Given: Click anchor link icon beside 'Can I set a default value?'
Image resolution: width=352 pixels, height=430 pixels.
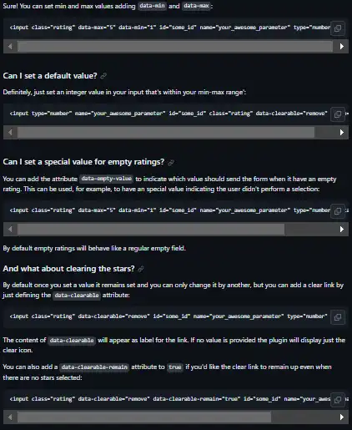Looking at the screenshot, I should [x=103, y=76].
